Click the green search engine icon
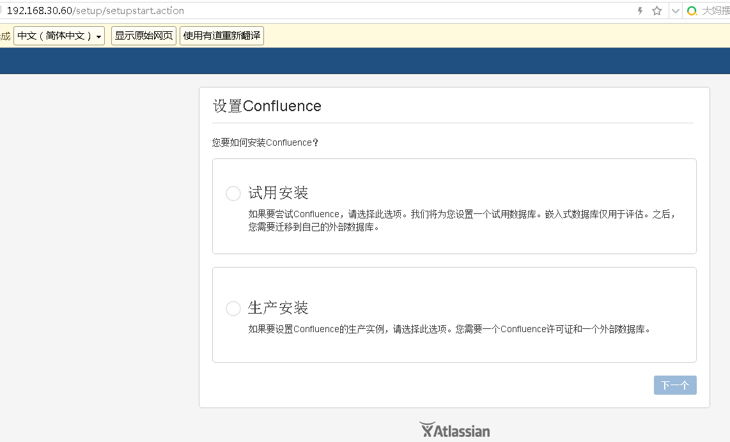This screenshot has height=442, width=730. pyautogui.click(x=692, y=11)
